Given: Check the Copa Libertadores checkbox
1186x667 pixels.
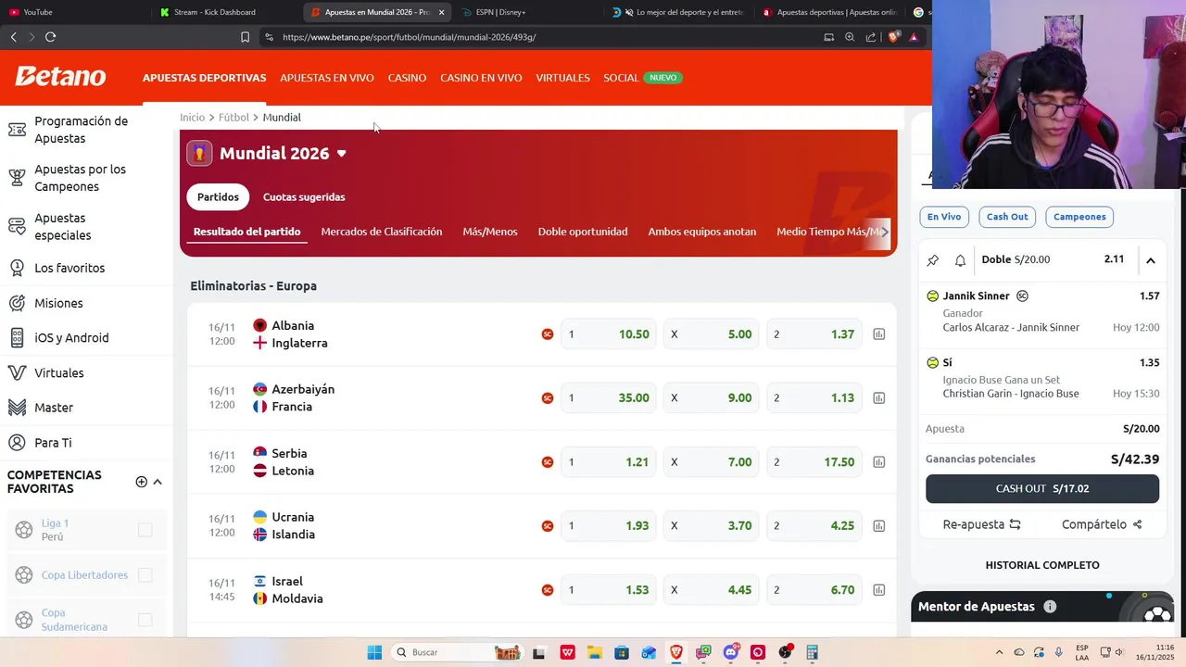Looking at the screenshot, I should pos(145,575).
